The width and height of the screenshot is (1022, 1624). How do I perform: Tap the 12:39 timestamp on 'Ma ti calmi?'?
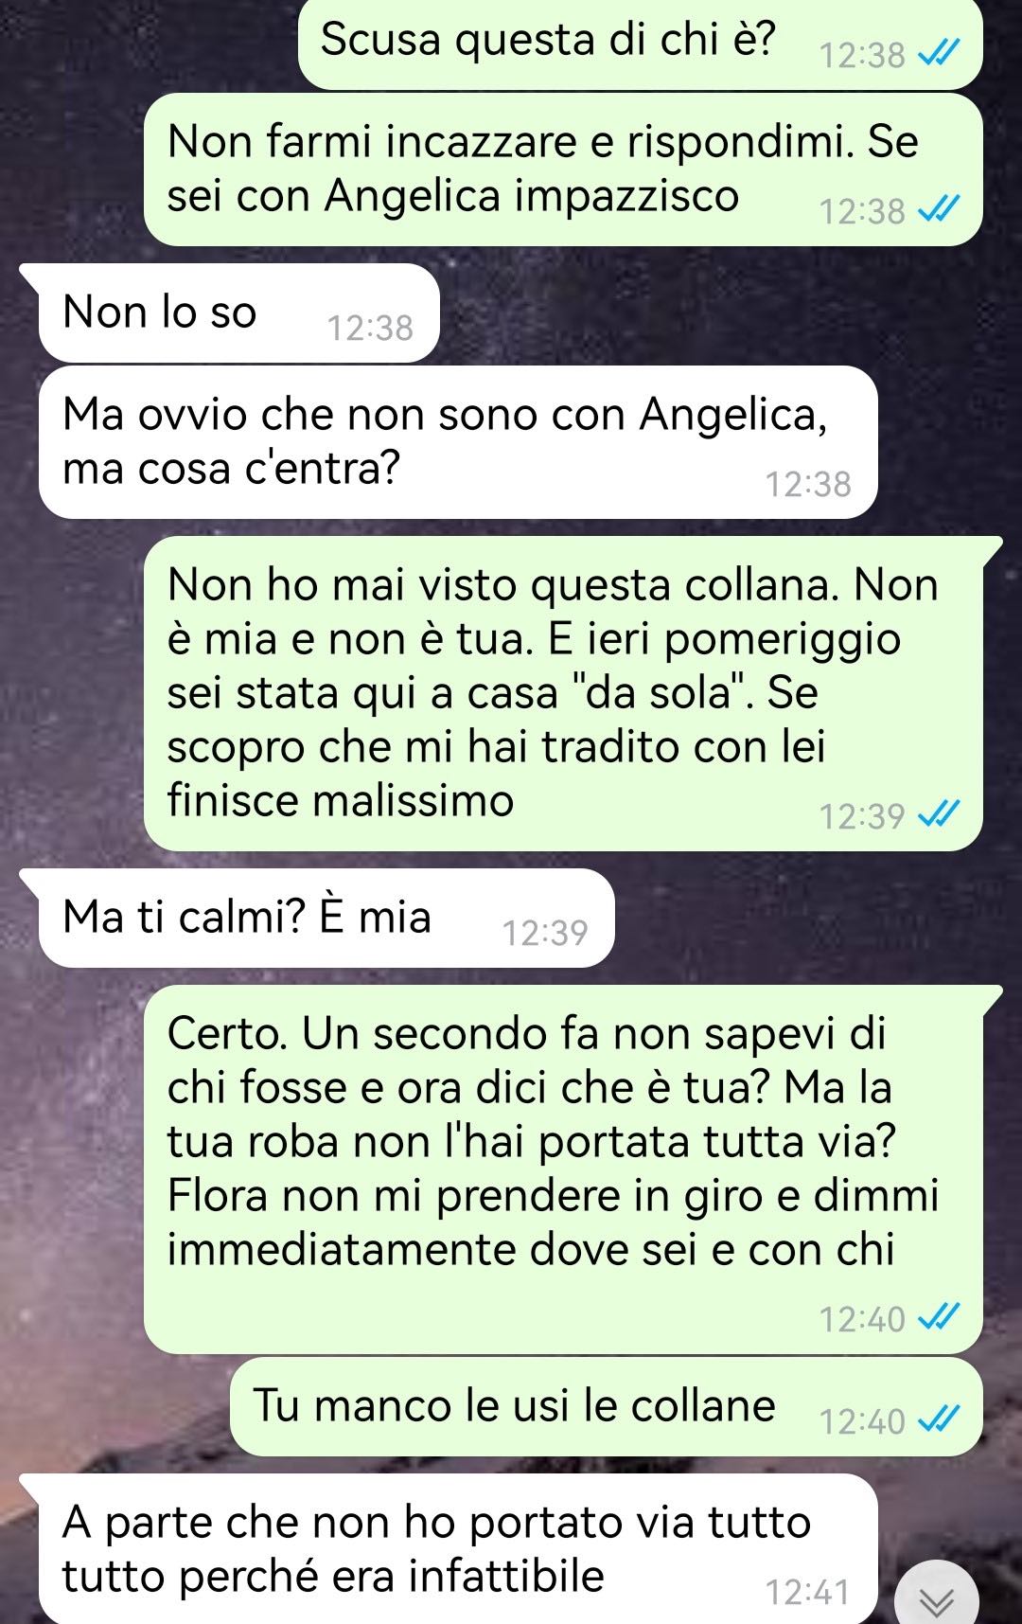point(545,933)
